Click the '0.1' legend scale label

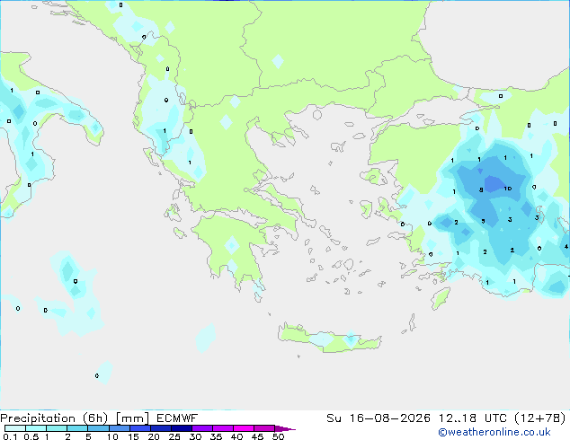10,436
